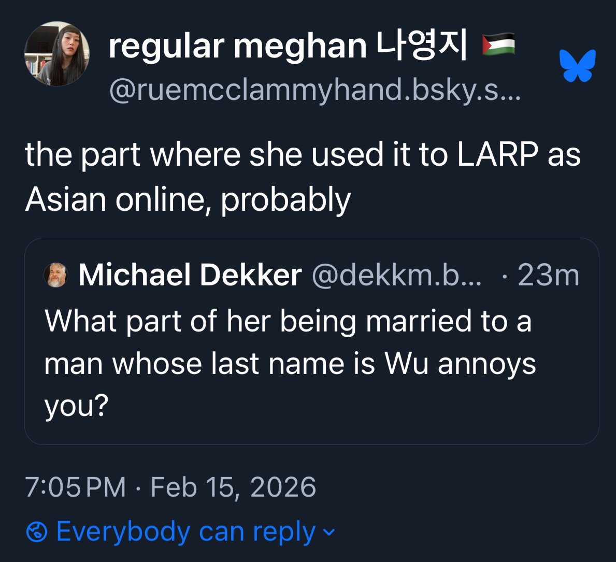This screenshot has height=562, width=616.
Task: Click the main post text about LARP
Action: click(x=303, y=177)
